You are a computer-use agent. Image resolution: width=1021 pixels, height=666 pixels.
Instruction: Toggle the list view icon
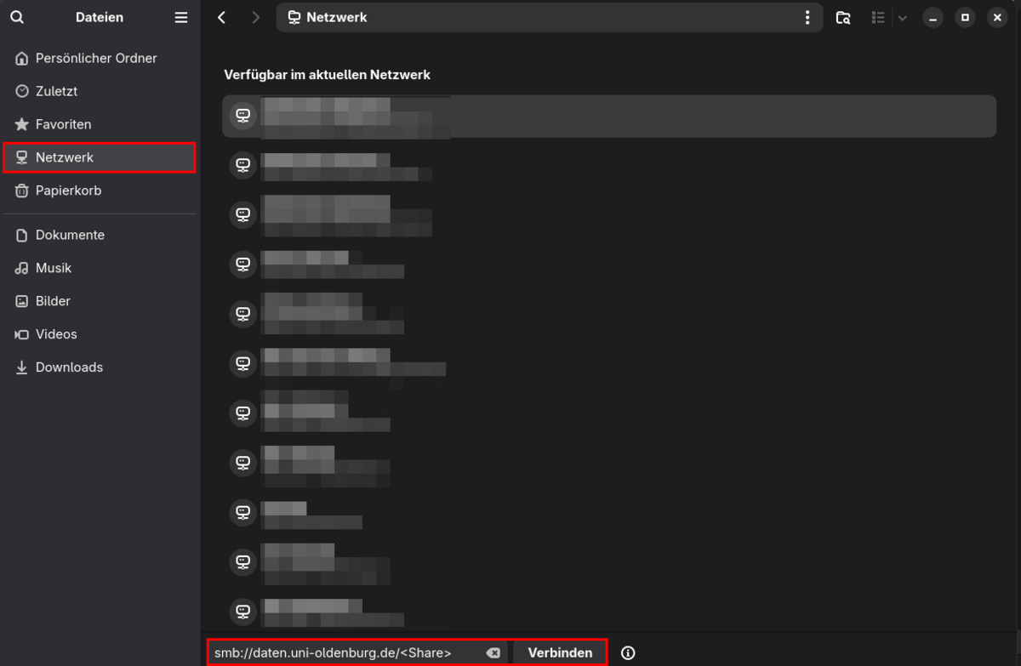point(878,17)
